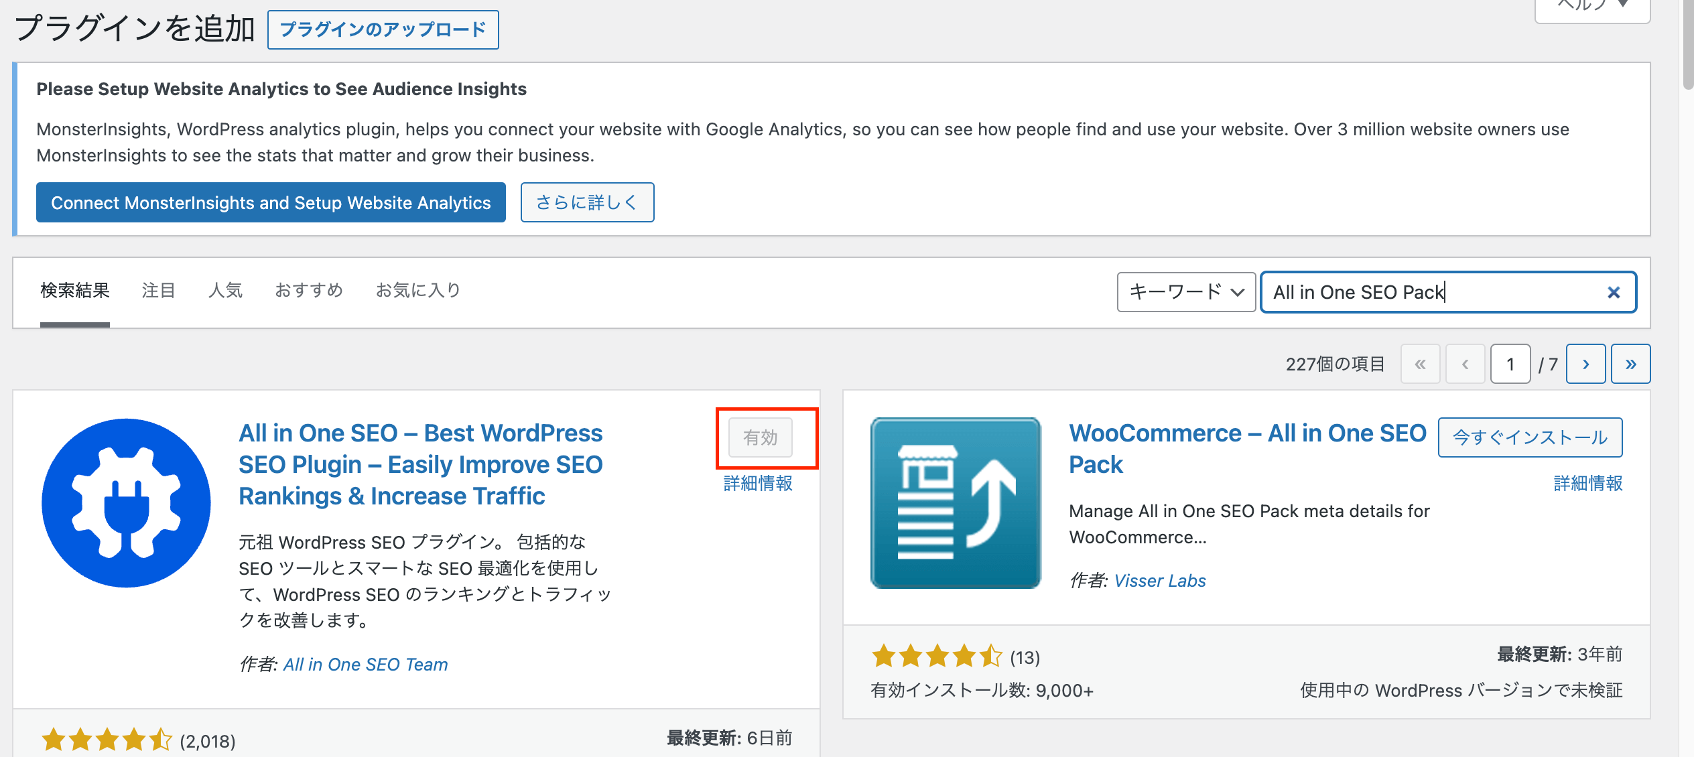This screenshot has height=757, width=1694.
Task: Open 詳細情報 for WooCommerce SEO Pack
Action: pyautogui.click(x=1588, y=483)
